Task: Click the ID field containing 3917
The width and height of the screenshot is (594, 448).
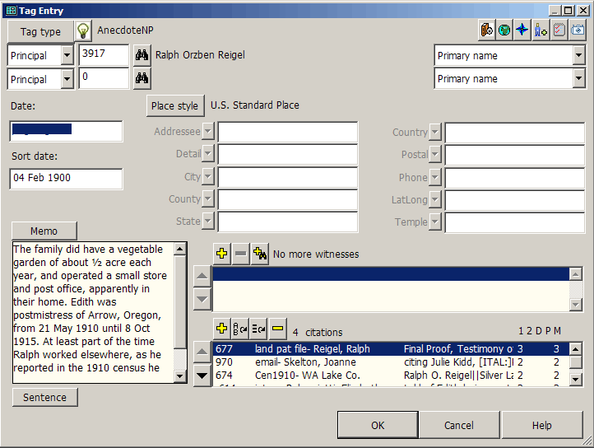Action: (104, 55)
